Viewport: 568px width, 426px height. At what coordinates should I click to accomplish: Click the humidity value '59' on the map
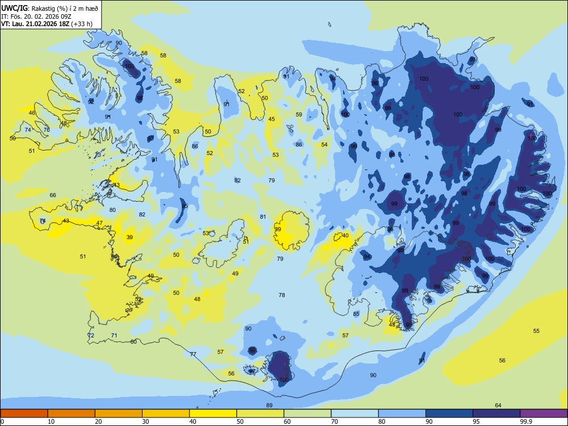point(299,115)
